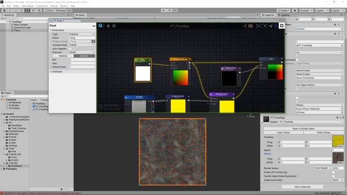Select the Material toggle button
347x195 pixels.
(63, 56)
